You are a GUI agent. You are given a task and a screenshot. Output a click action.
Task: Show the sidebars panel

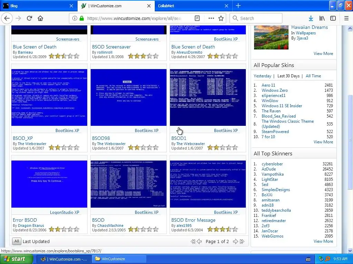[333, 19]
